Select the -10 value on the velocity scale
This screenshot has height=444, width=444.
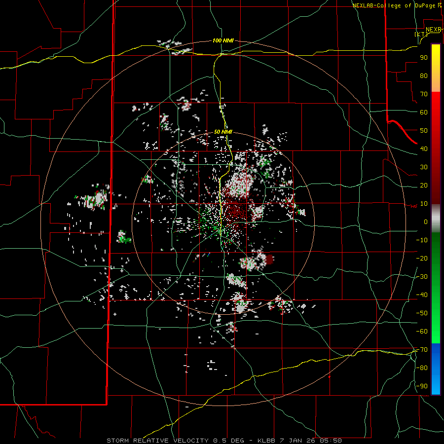pos(422,240)
